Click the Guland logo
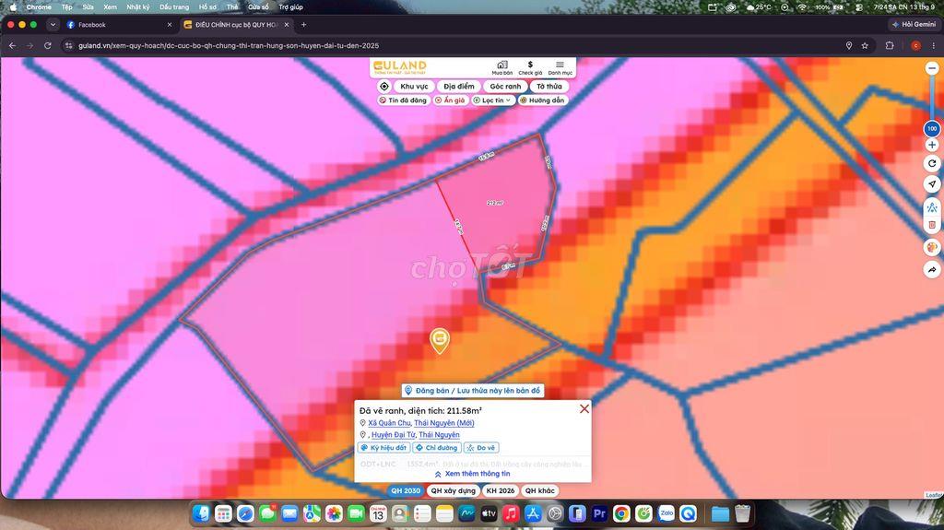944x530 pixels. (x=400, y=67)
